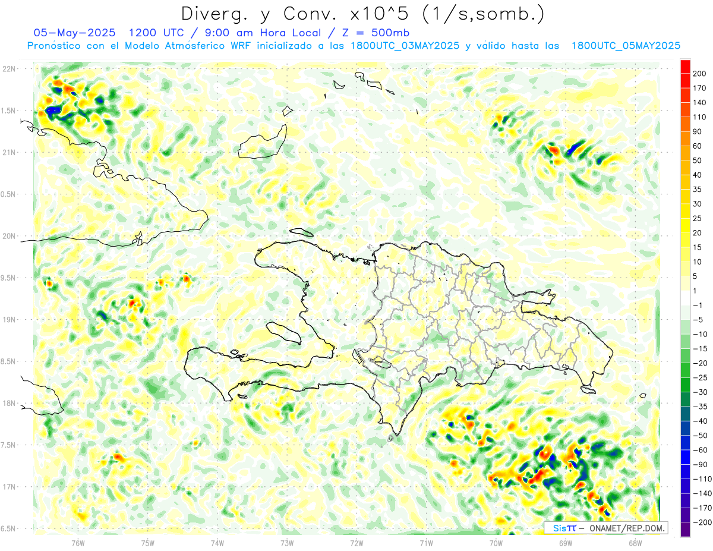Click the '-110' label on the color scale
Image resolution: width=713 pixels, height=551 pixels.
(x=702, y=478)
